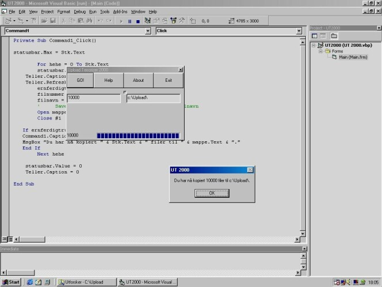Click the GO! button
Screen dimensions: 382x287
pos(81,80)
